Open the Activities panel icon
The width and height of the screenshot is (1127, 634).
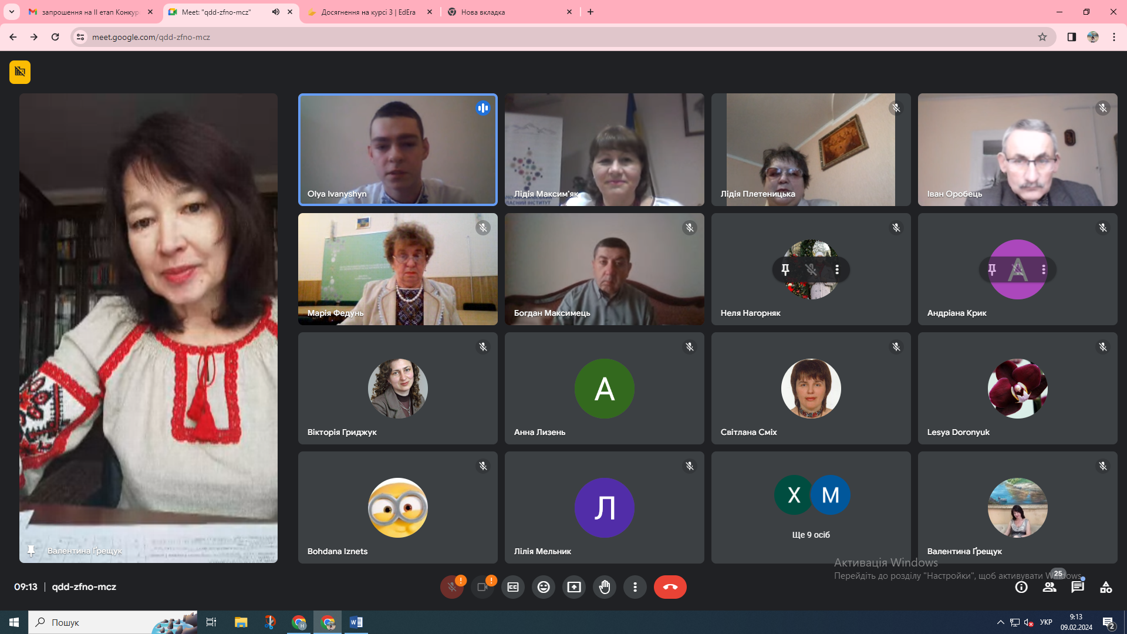click(x=1106, y=587)
